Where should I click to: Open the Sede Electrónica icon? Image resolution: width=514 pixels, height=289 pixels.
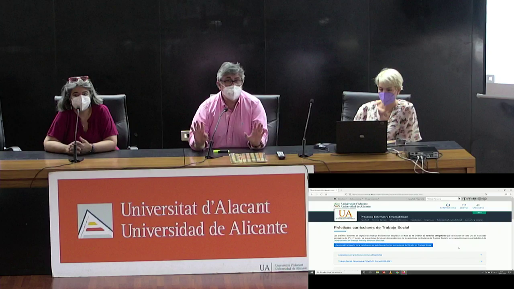(x=448, y=206)
